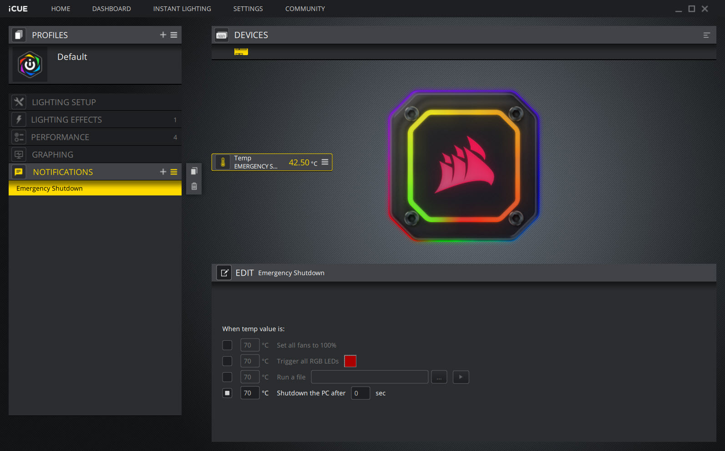Browse for a file with ellipsis button
Image resolution: width=725 pixels, height=451 pixels.
[x=439, y=377]
